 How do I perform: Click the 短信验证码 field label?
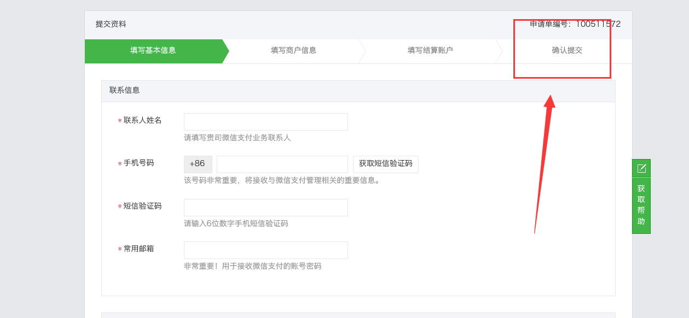142,206
